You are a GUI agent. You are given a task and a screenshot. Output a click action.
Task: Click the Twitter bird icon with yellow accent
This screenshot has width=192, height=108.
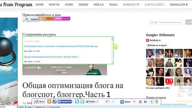[x=82, y=101]
